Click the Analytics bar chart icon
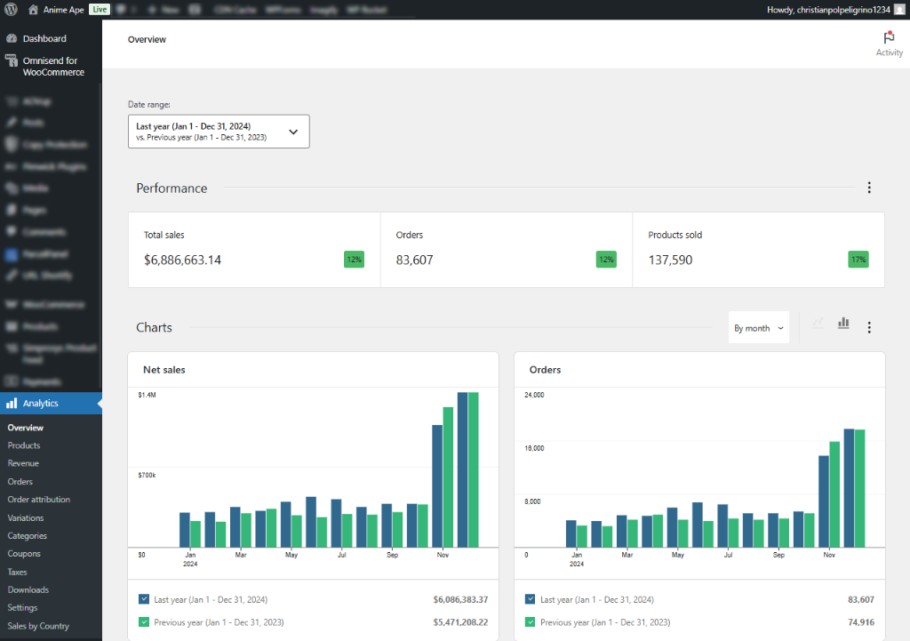Image resolution: width=910 pixels, height=641 pixels. [12, 403]
